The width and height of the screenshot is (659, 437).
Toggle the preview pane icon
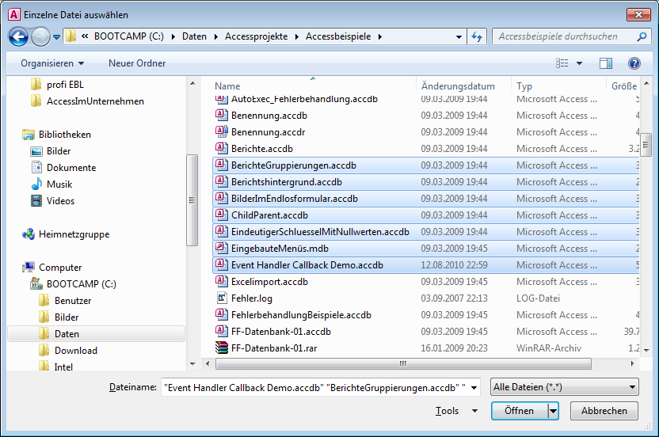606,63
